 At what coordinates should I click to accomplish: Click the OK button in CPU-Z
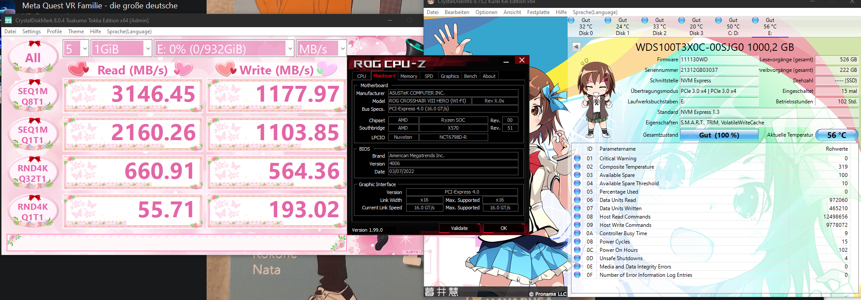click(504, 228)
